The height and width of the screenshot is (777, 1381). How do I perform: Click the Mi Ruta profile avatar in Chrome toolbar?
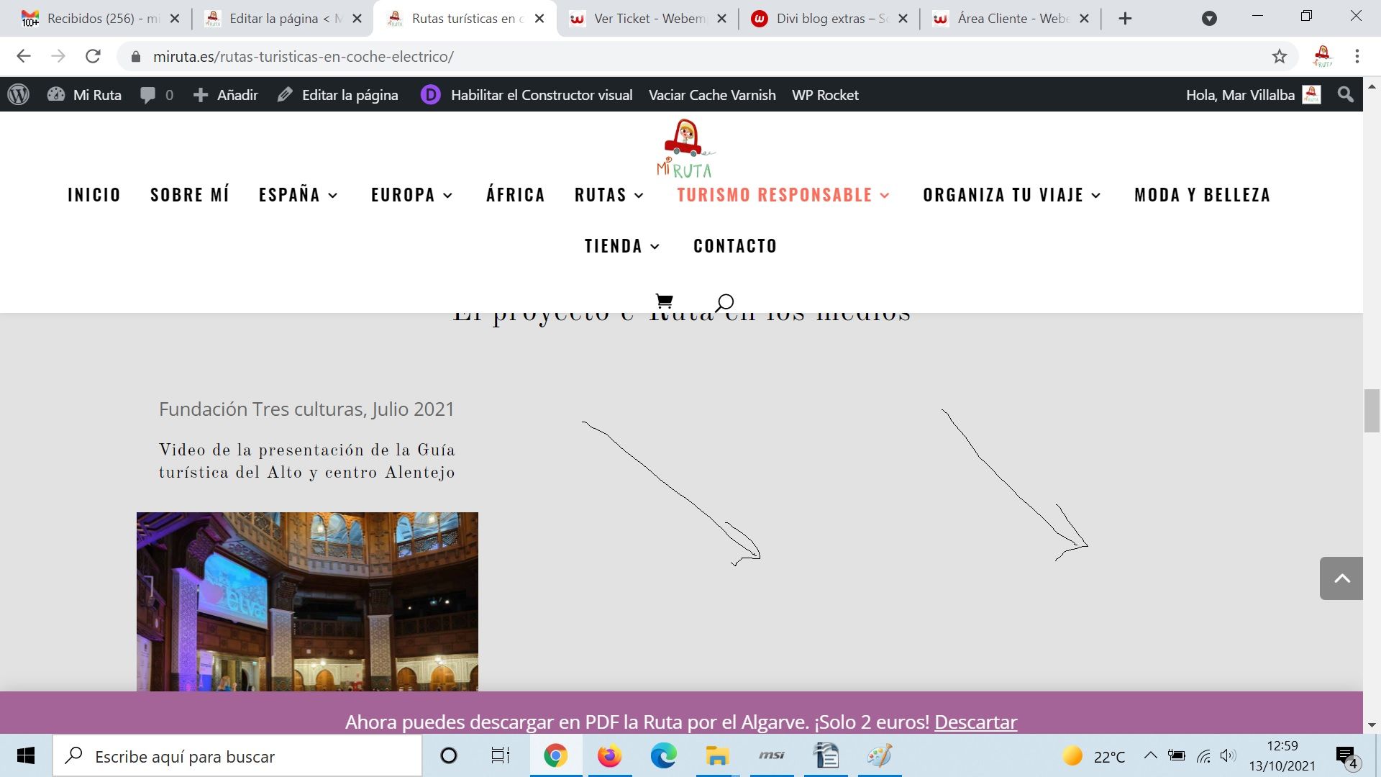[1323, 56]
